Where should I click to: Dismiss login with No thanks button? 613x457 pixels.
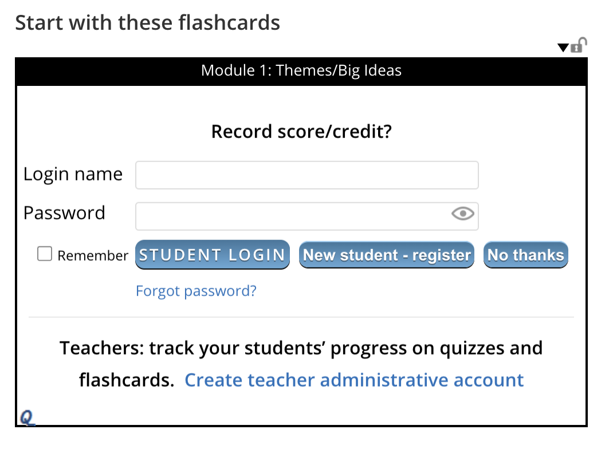pyautogui.click(x=526, y=255)
